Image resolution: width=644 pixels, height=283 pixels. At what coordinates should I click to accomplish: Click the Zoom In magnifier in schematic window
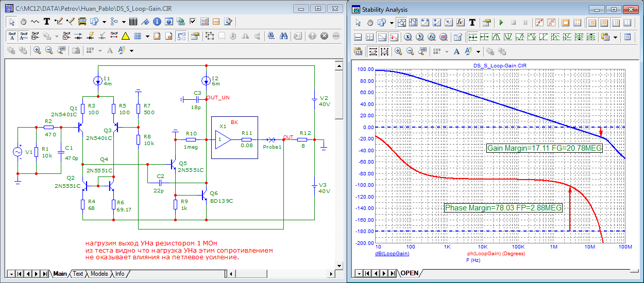click(37, 50)
